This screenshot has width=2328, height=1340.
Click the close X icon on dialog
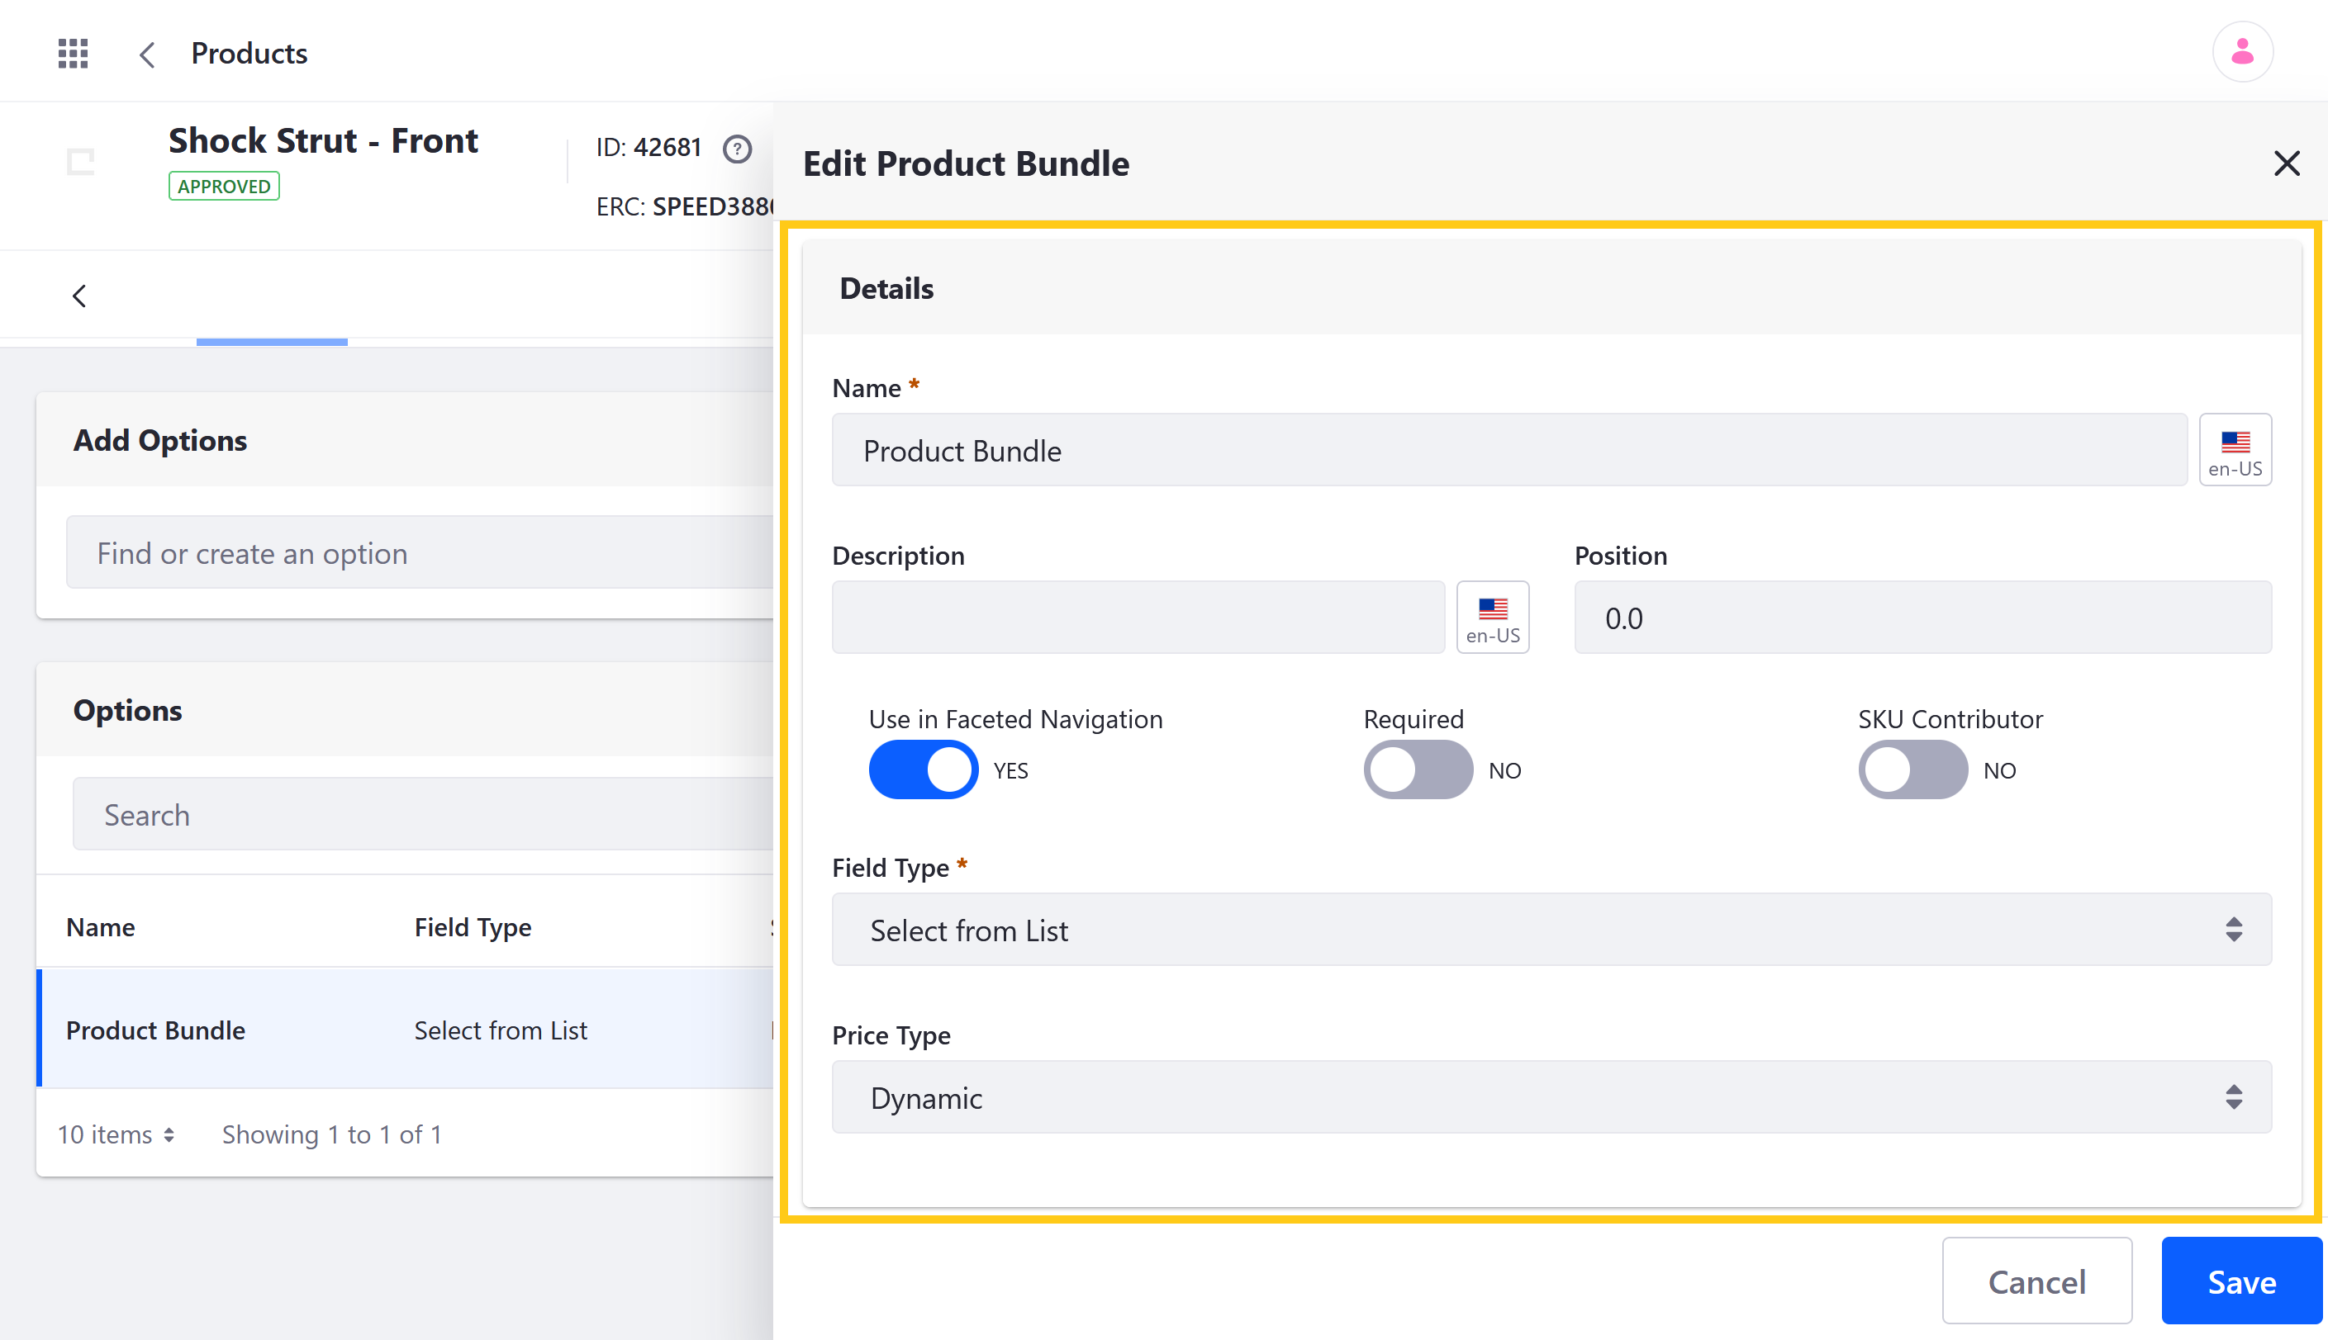[x=2287, y=163]
